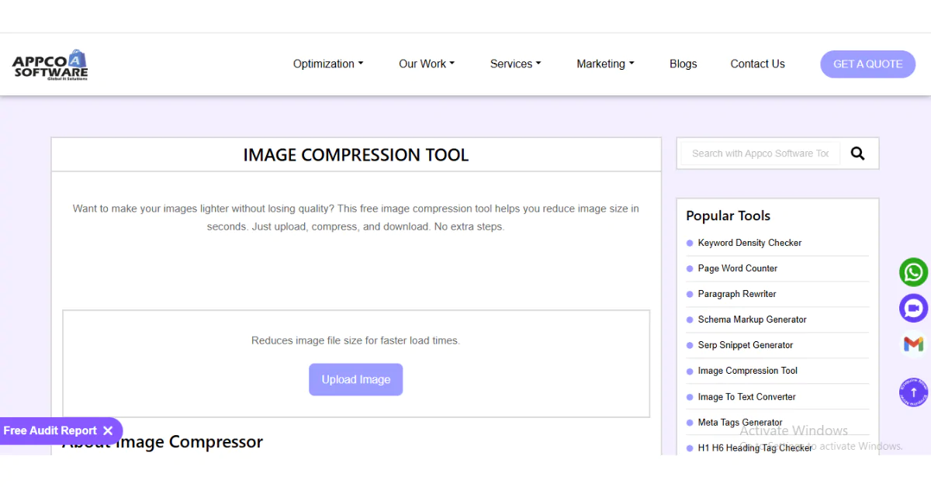Navigate to the Blogs page
Screen dimensions: 931x487
(x=683, y=64)
